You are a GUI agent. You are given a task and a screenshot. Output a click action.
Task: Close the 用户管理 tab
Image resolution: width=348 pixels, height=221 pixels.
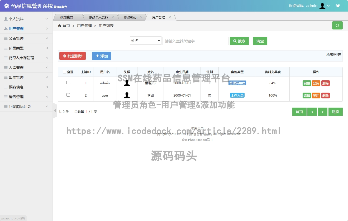[x=170, y=17]
